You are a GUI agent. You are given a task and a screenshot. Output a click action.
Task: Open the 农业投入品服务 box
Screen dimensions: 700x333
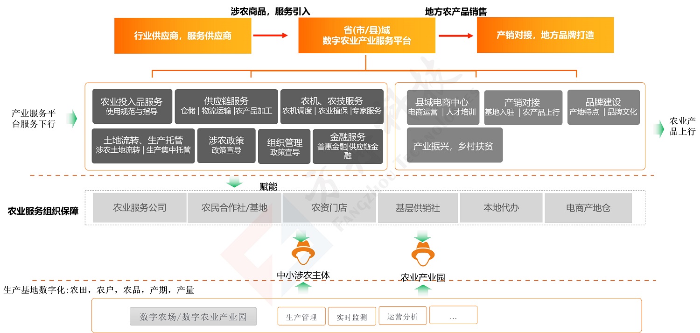click(x=132, y=106)
